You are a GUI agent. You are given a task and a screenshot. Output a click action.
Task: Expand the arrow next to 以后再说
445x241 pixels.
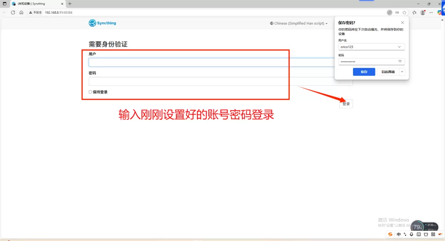[x=402, y=72]
